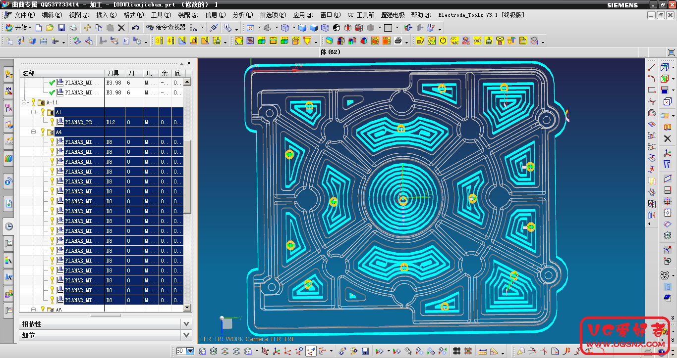Click the white color swatch in the top toolbar
The image size is (677, 358).
389,28
